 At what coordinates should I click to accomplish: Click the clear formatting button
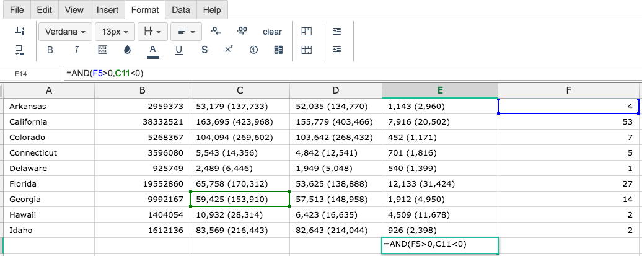tap(272, 32)
